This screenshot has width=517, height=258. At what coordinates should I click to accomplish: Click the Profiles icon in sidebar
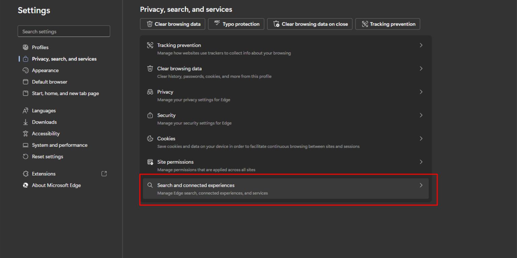(x=25, y=47)
